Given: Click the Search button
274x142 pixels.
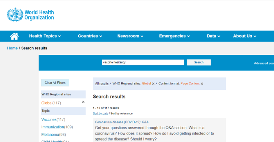Looking at the screenshot, I should tap(199, 62).
